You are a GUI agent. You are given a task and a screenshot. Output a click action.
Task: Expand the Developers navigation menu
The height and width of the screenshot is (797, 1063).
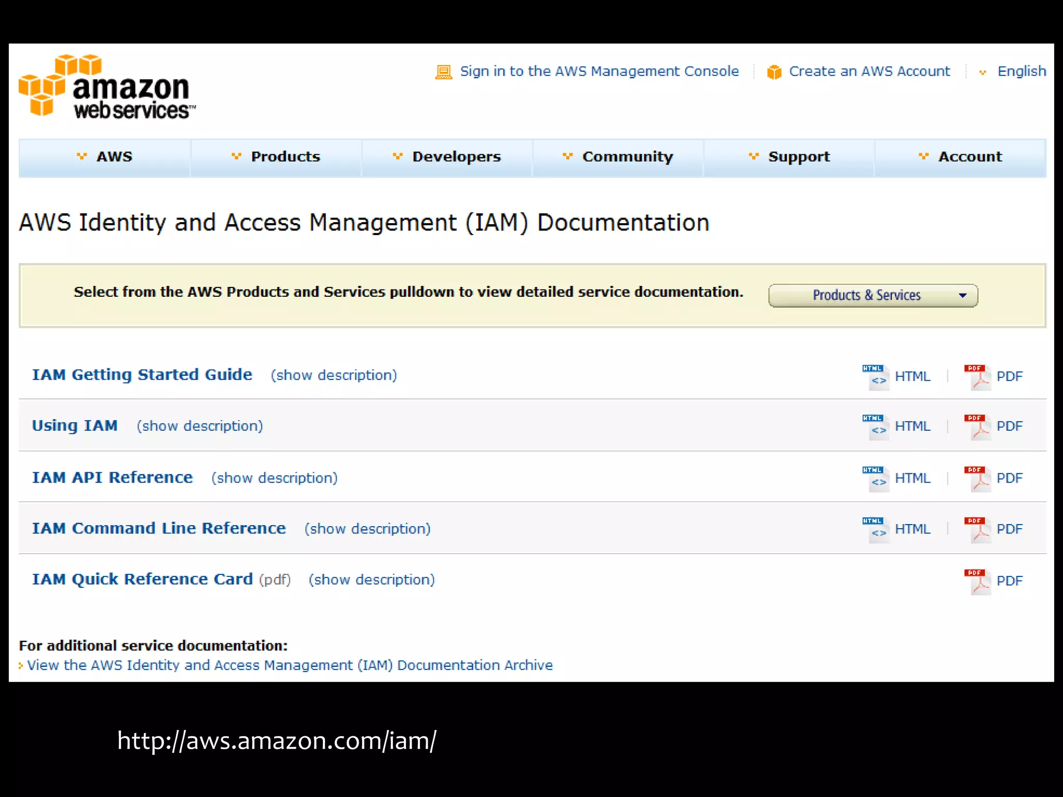[x=456, y=157]
